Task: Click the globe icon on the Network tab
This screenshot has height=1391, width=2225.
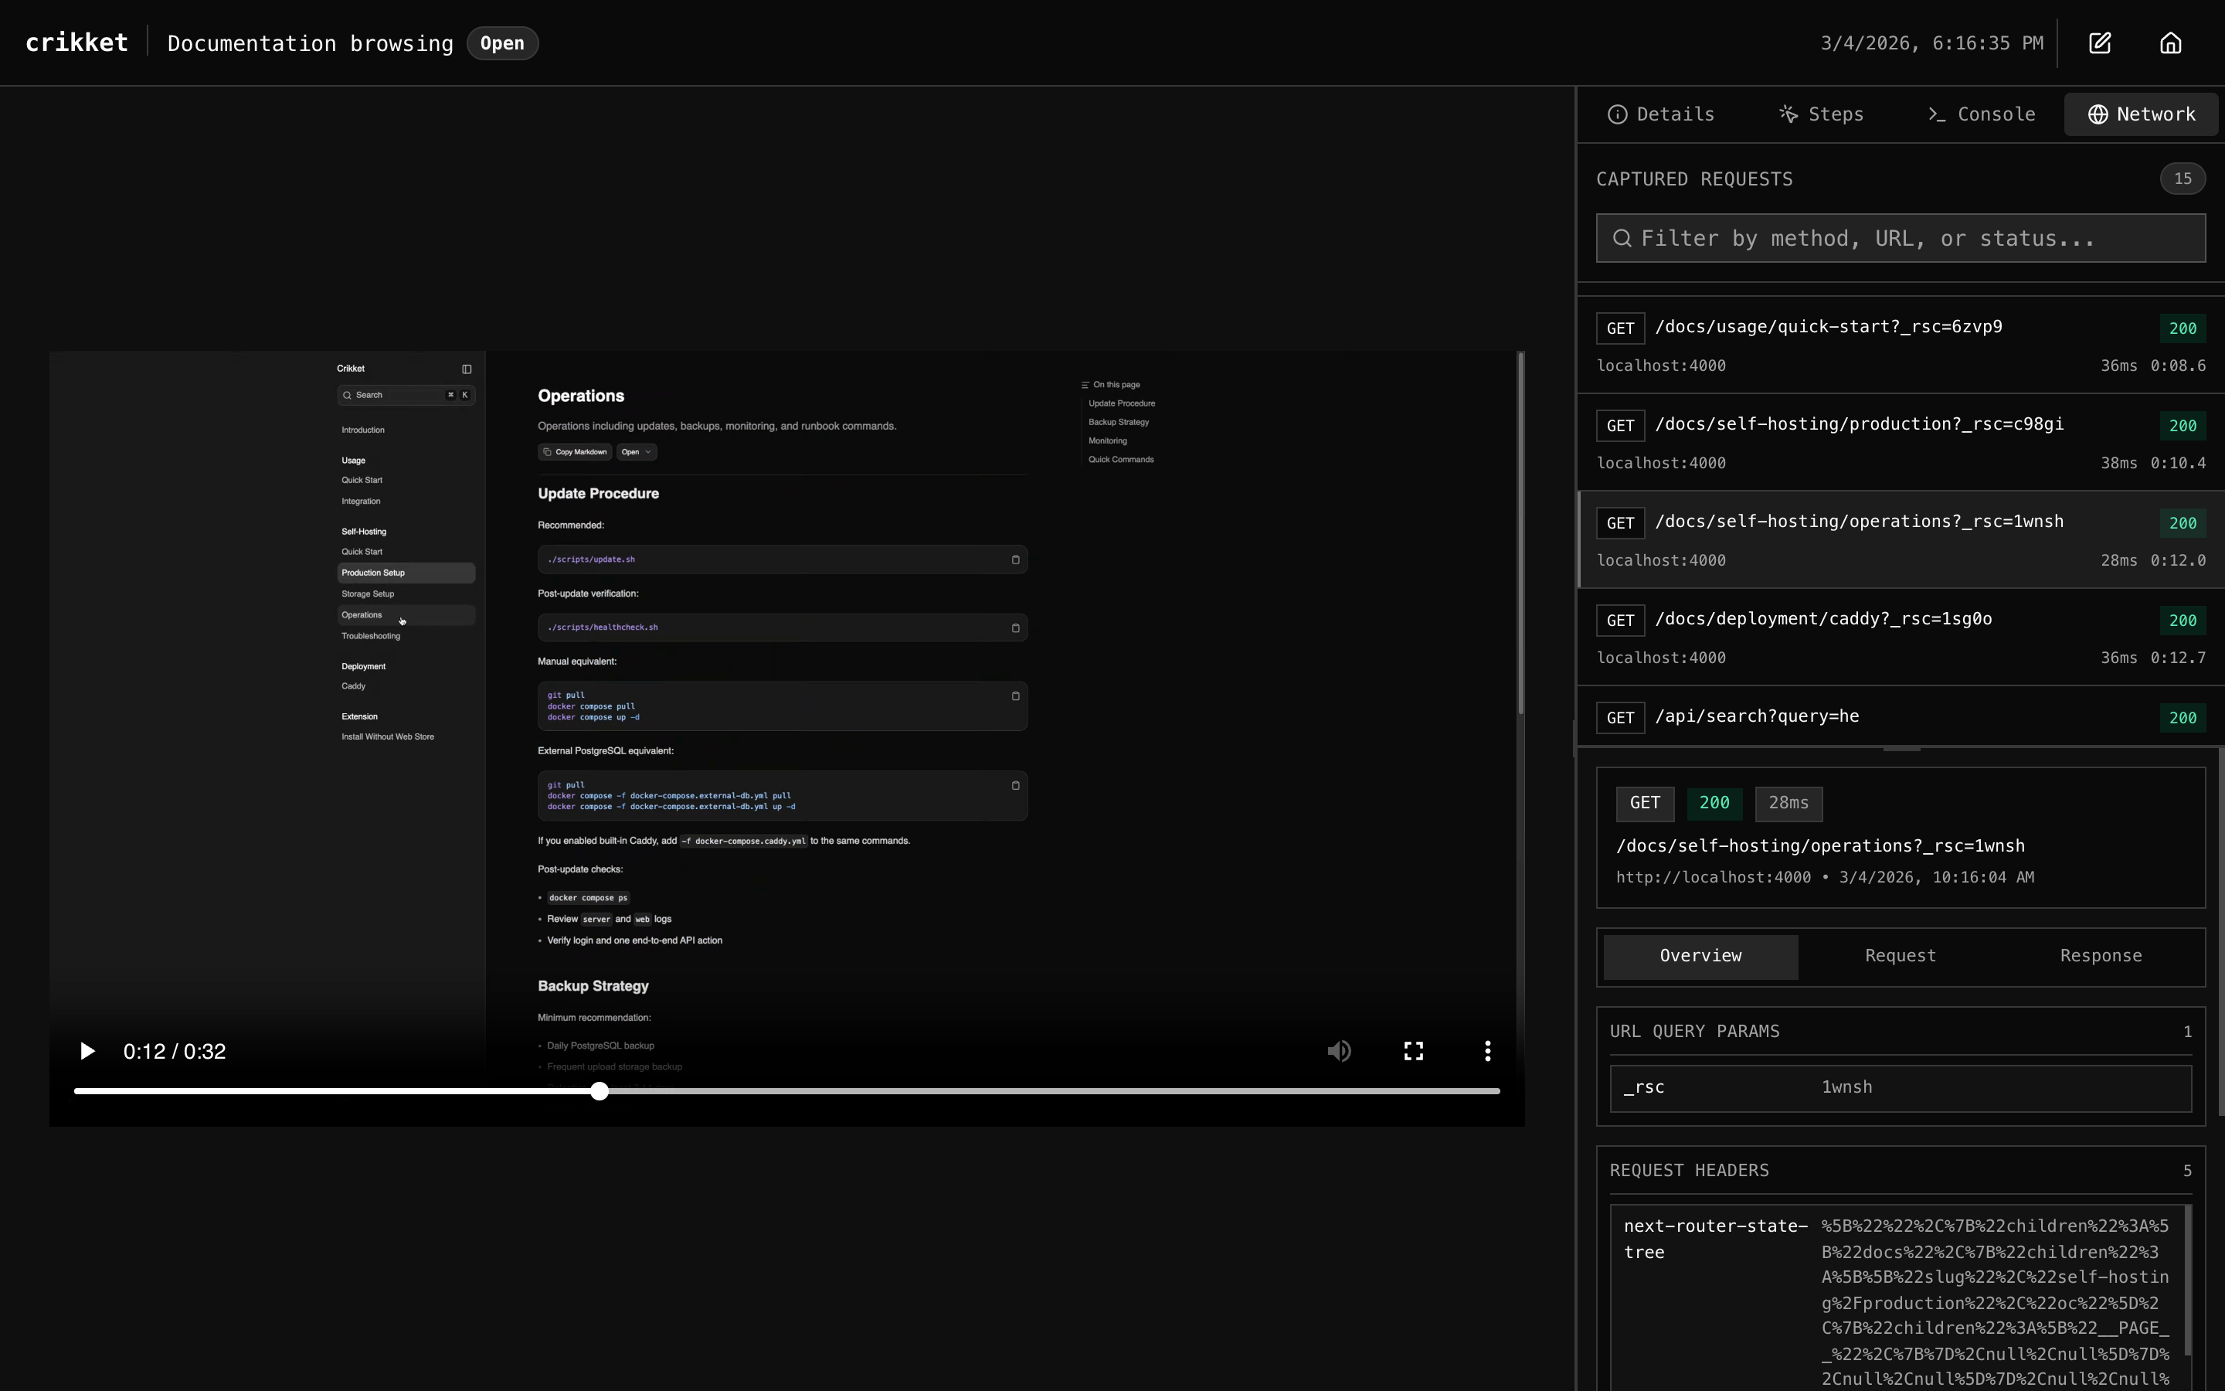Action: point(2099,113)
